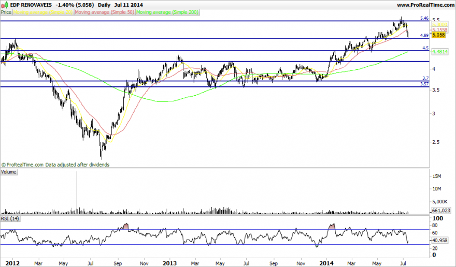Click the 2.5 price axis label
Image resolution: width=456 pixels, height=267 pixels.
436,142
